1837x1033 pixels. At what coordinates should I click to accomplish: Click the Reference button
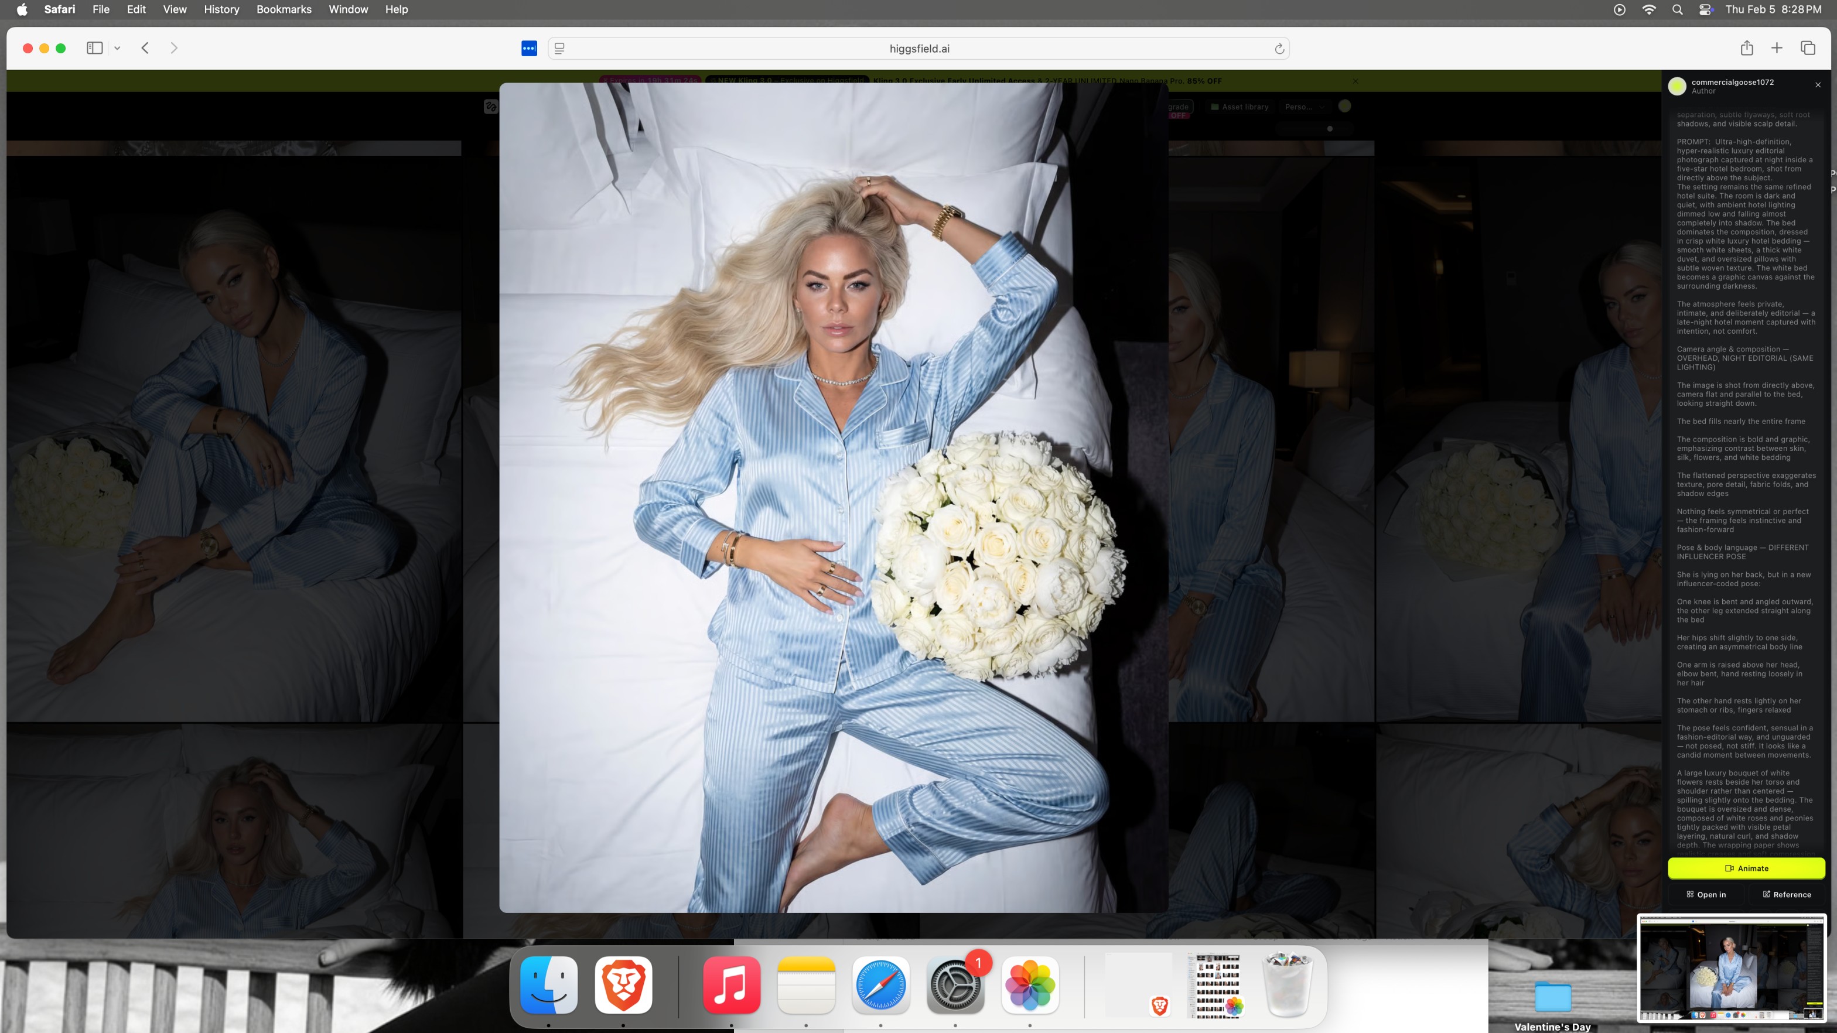(1787, 894)
